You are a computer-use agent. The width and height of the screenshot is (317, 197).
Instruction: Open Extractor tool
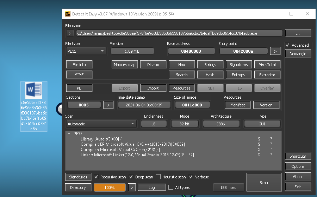pyautogui.click(x=267, y=74)
